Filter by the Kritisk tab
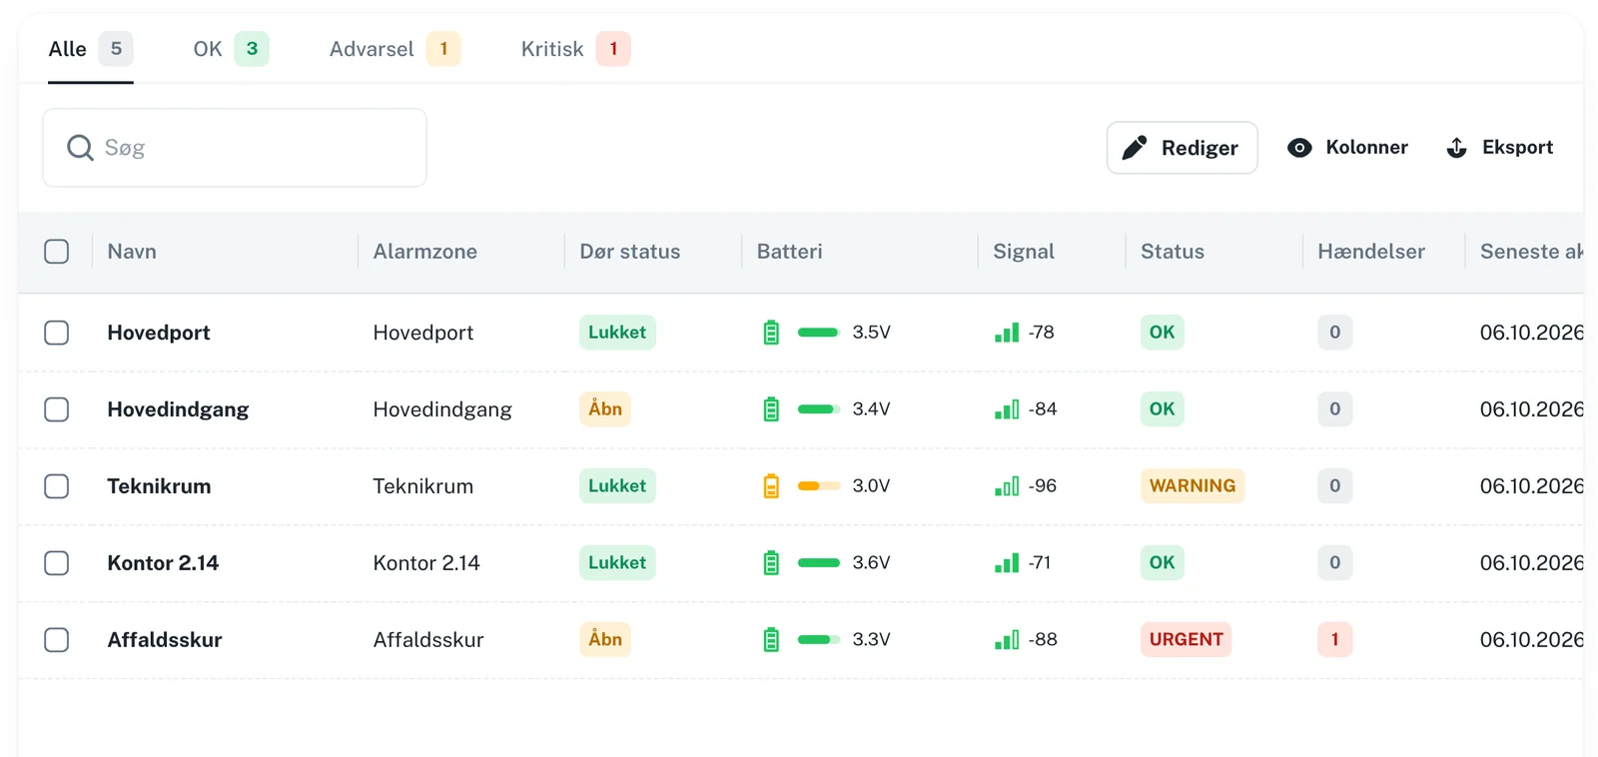 click(575, 49)
